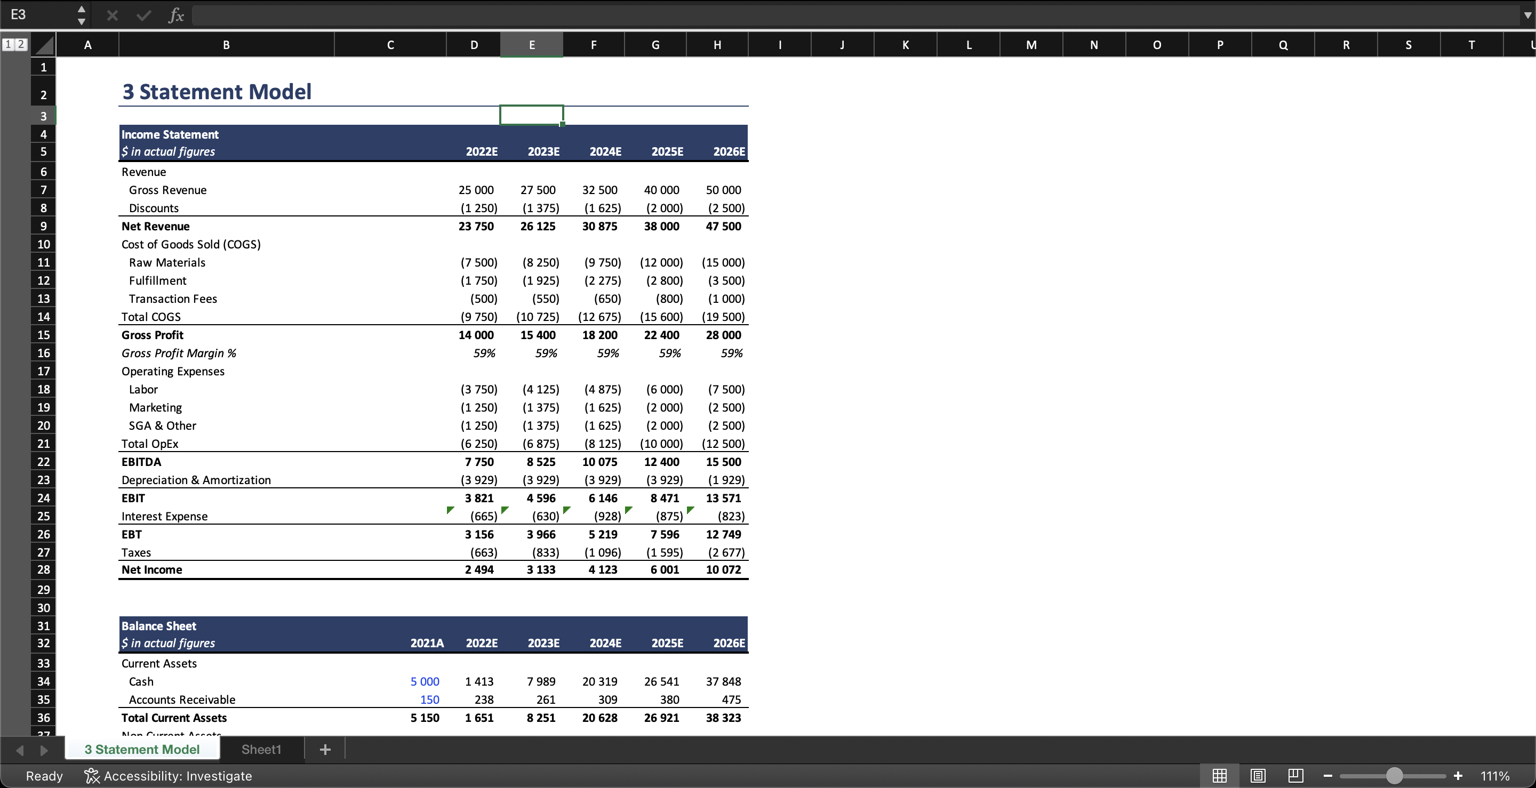The width and height of the screenshot is (1536, 788).
Task: Click the cancel entry X icon
Action: [112, 15]
